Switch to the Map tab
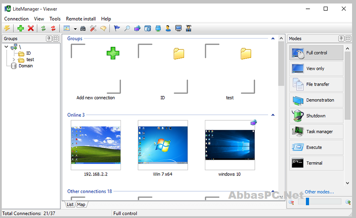This screenshot has height=218, width=356. coord(81,204)
